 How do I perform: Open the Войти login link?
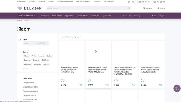(x=161, y=8)
